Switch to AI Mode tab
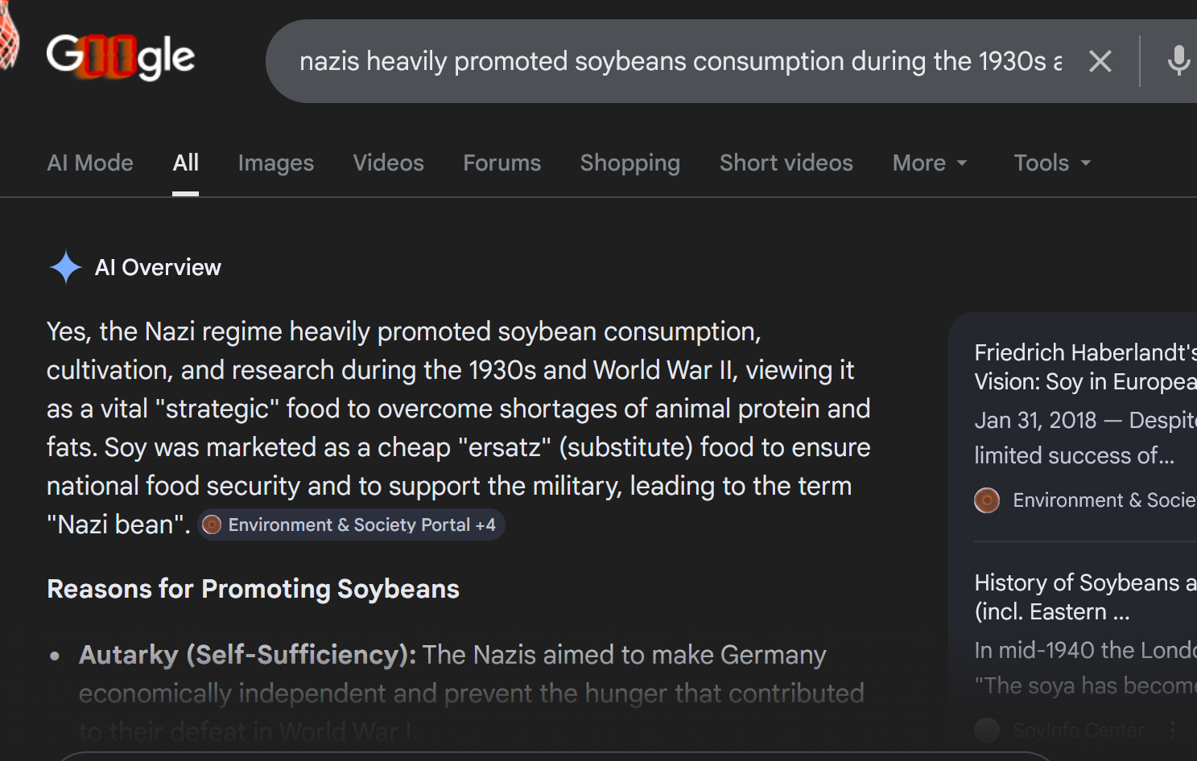Viewport: 1197px width, 761px height. [x=90, y=163]
